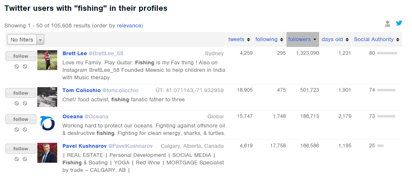Click second block icon under Tom Colicchio's follow
412x176 pixels.
25,103
